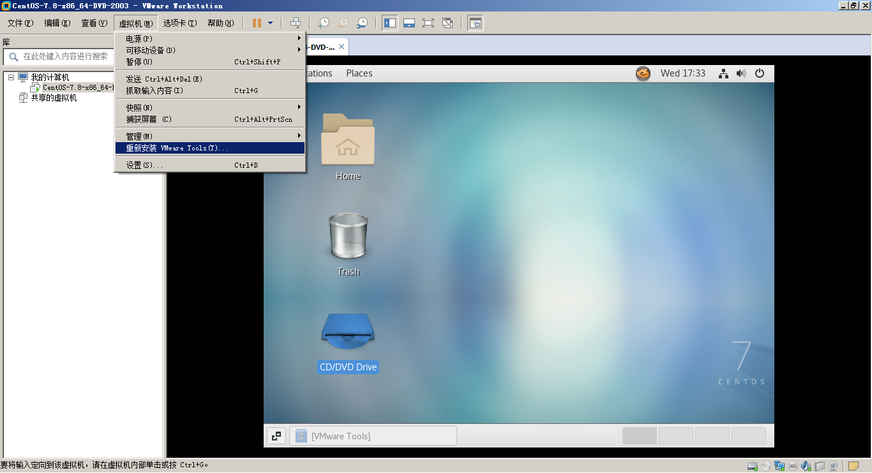The width and height of the screenshot is (872, 473).
Task: Open the Places menu in CentOS
Action: (x=359, y=73)
